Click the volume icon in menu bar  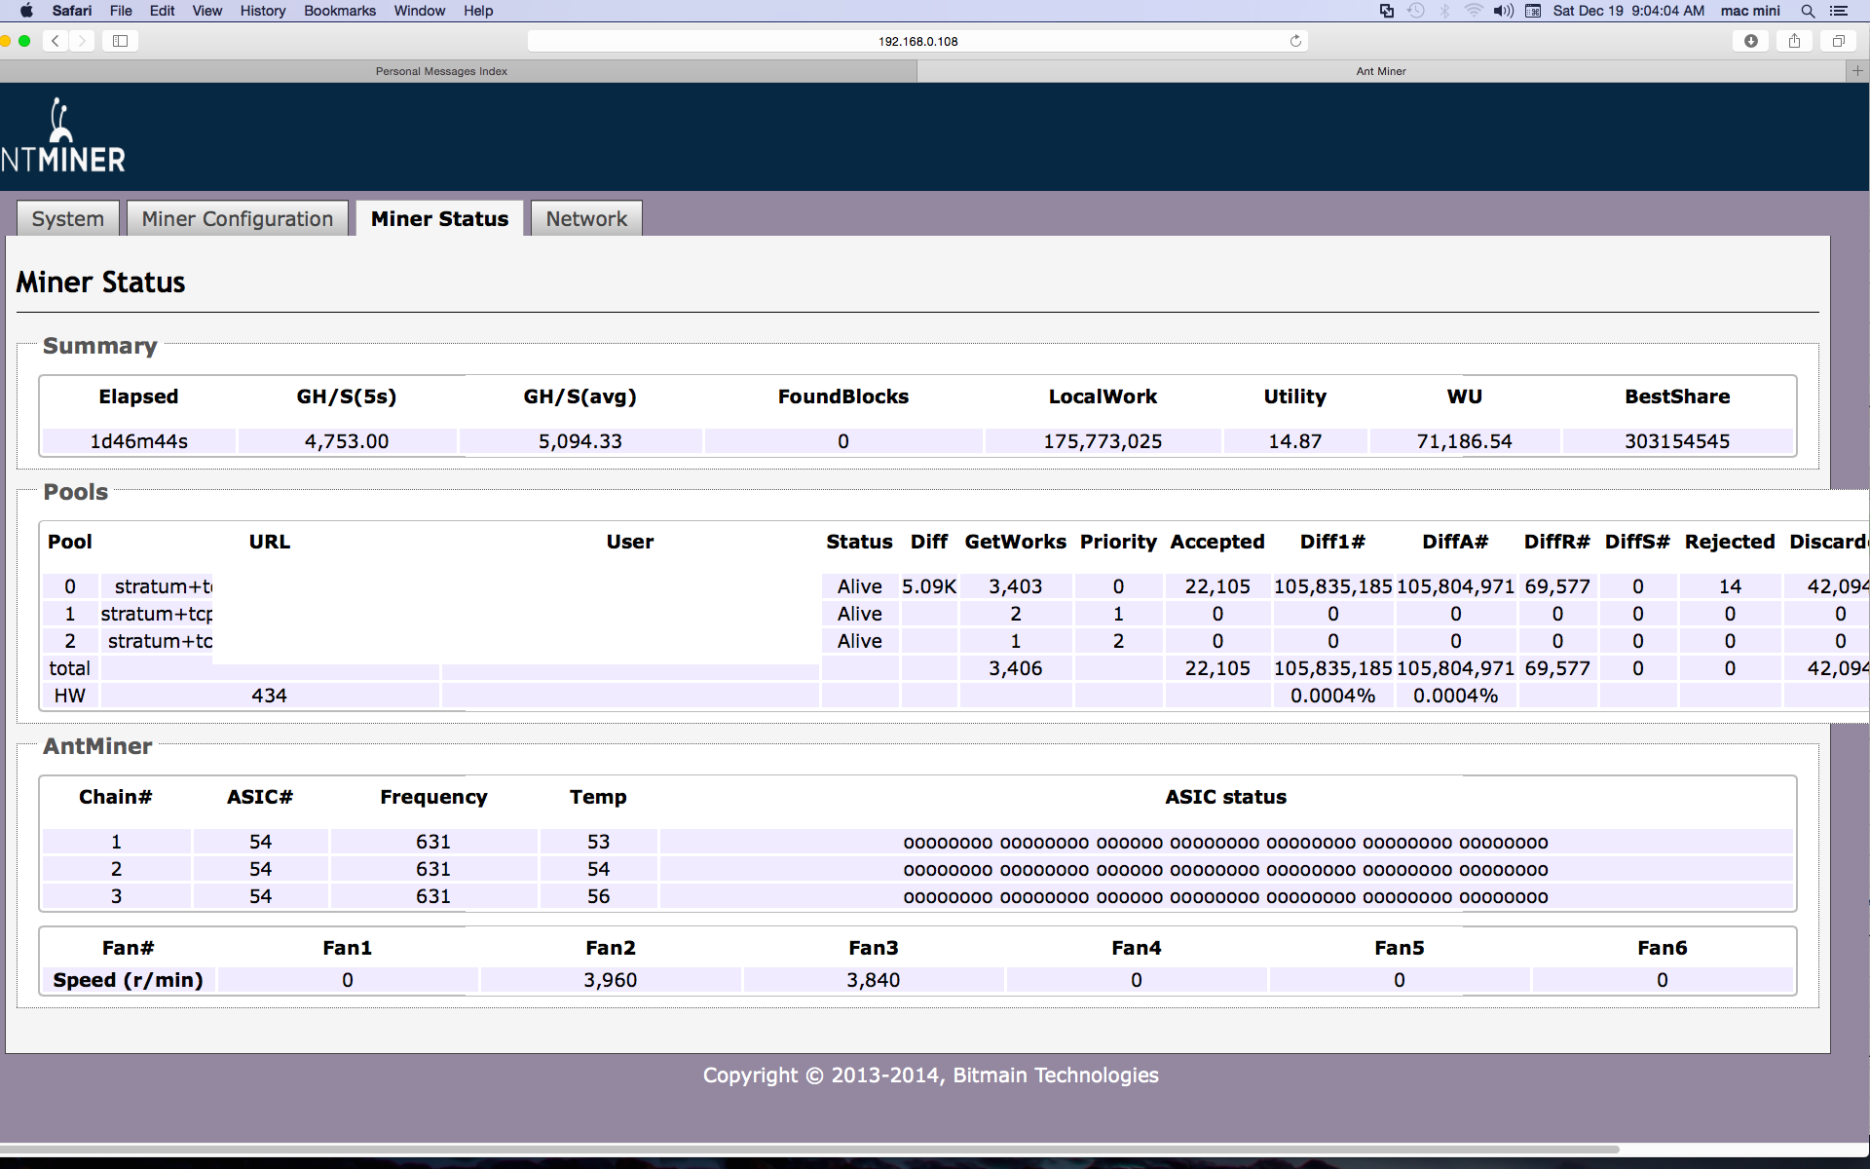[1504, 11]
